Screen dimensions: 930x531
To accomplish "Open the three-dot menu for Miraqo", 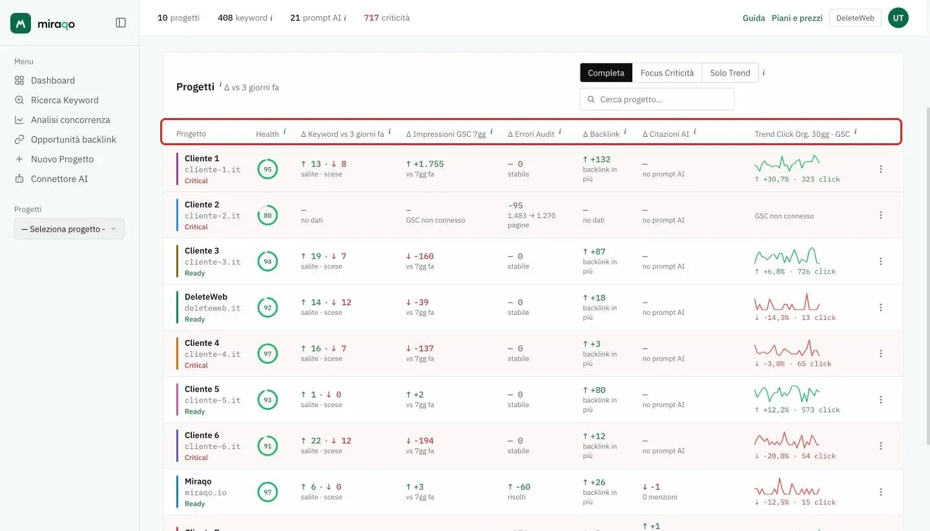I will 881,492.
